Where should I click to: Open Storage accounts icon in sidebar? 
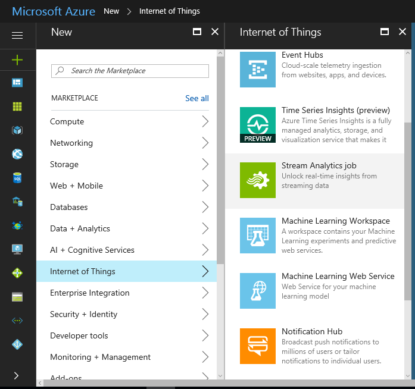pyautogui.click(x=17, y=297)
